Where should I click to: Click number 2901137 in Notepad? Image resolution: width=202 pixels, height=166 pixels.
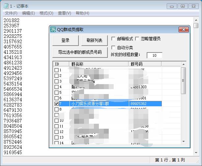(x=13, y=31)
